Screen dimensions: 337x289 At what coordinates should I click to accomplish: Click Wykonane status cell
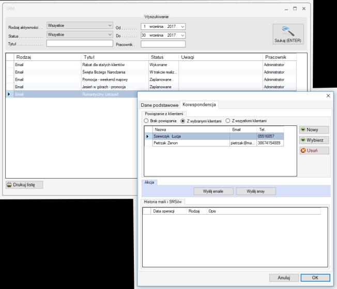coord(163,65)
